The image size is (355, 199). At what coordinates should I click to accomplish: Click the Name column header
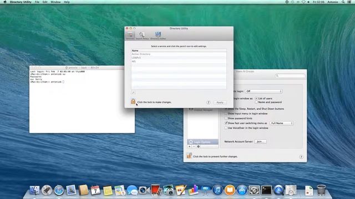(x=179, y=50)
